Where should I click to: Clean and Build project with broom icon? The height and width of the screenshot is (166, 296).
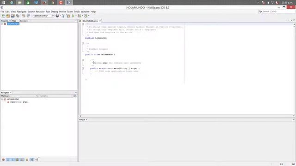(x=68, y=16)
